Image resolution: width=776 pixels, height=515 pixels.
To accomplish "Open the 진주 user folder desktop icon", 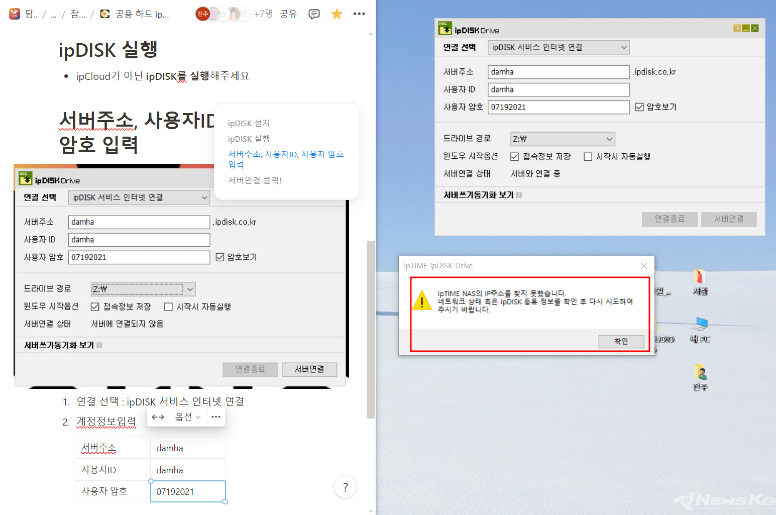I will point(700,378).
